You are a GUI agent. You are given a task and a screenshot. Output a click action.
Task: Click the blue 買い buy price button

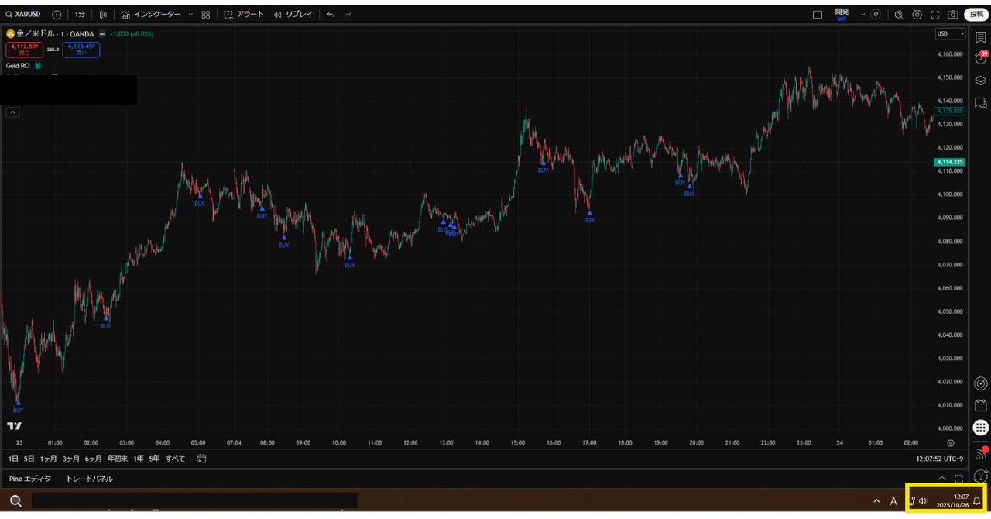point(81,50)
